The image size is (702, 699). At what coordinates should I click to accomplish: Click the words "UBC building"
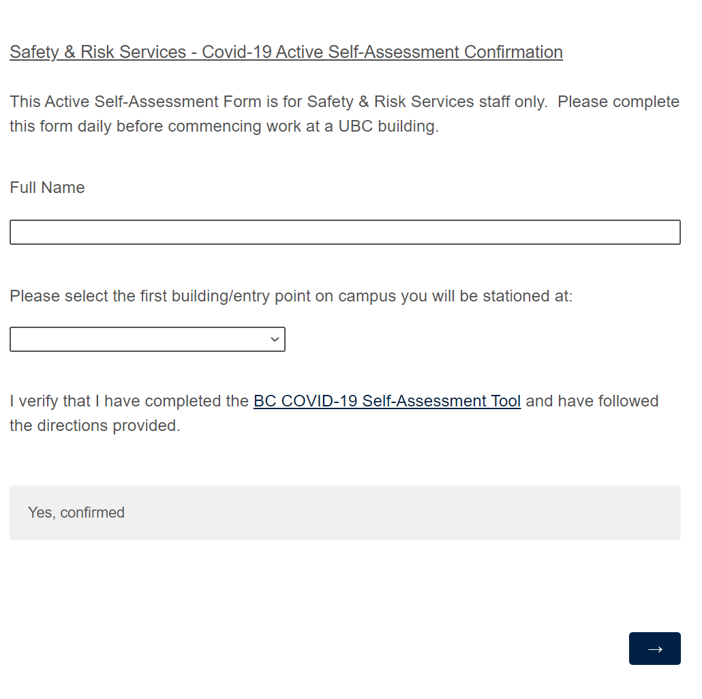pyautogui.click(x=387, y=126)
